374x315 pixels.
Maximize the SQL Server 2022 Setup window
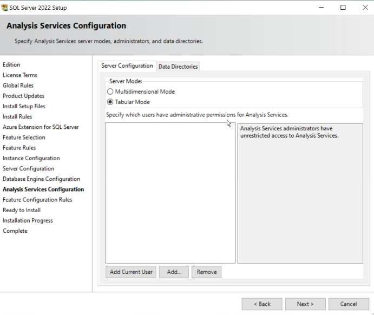[343, 8]
